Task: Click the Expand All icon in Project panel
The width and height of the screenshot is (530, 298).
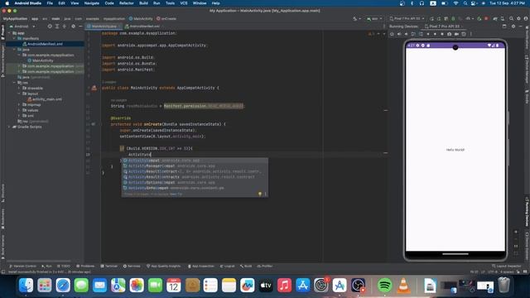Action: 57,26
